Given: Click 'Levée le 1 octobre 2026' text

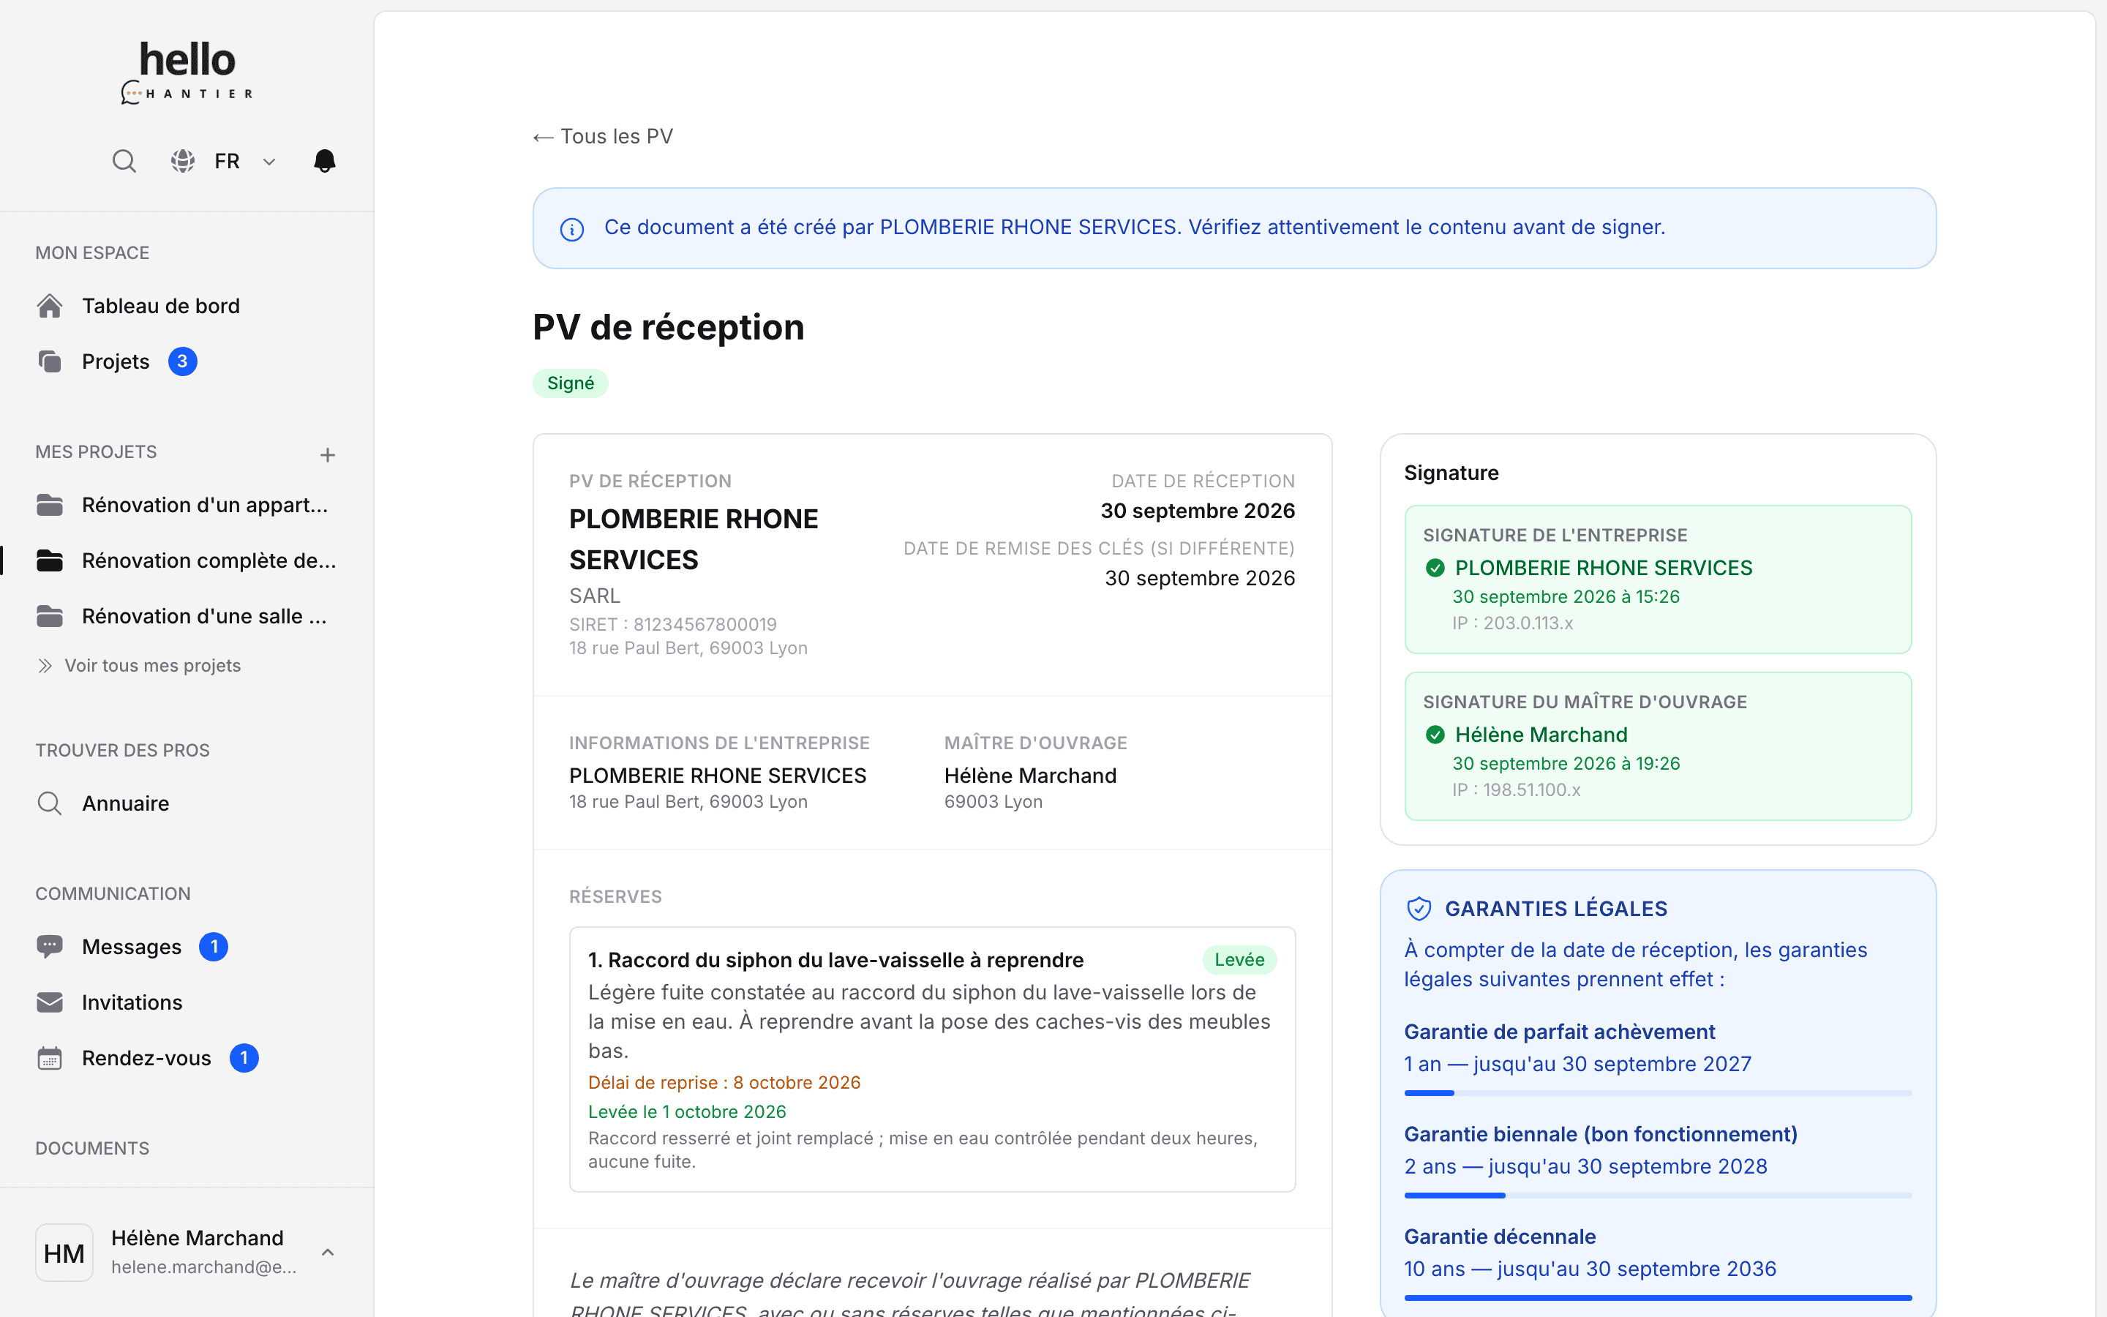Looking at the screenshot, I should click(687, 1112).
